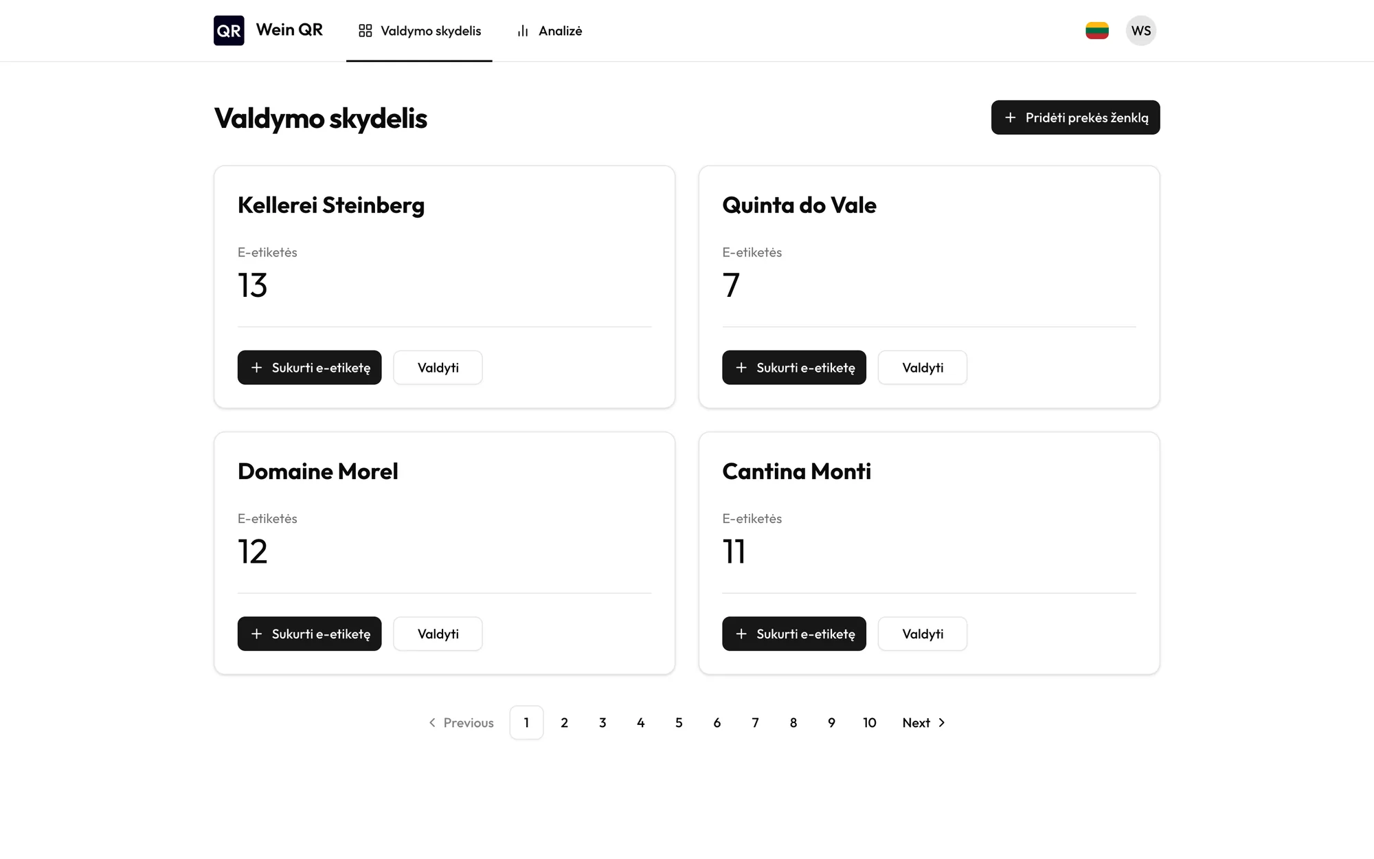Go to pagination page 5
This screenshot has height=859, width=1374.
pos(679,722)
